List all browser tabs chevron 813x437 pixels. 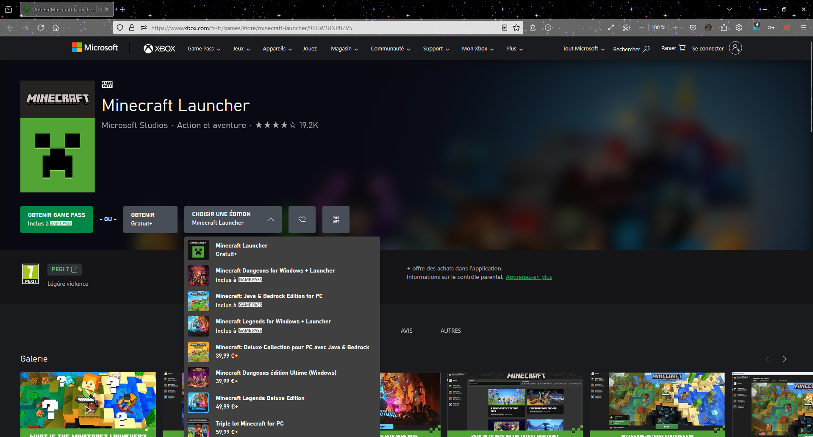click(x=730, y=9)
